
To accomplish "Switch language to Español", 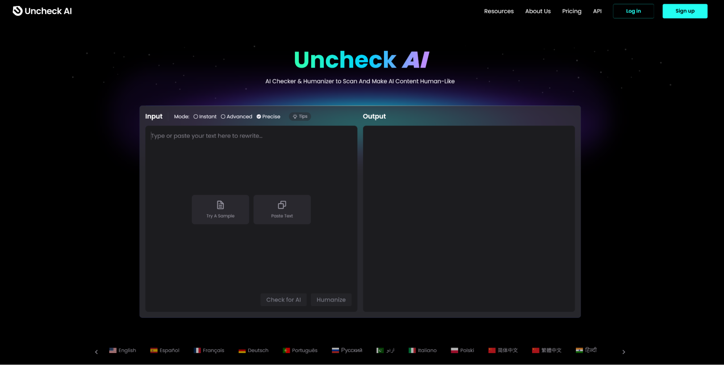I will 165,350.
